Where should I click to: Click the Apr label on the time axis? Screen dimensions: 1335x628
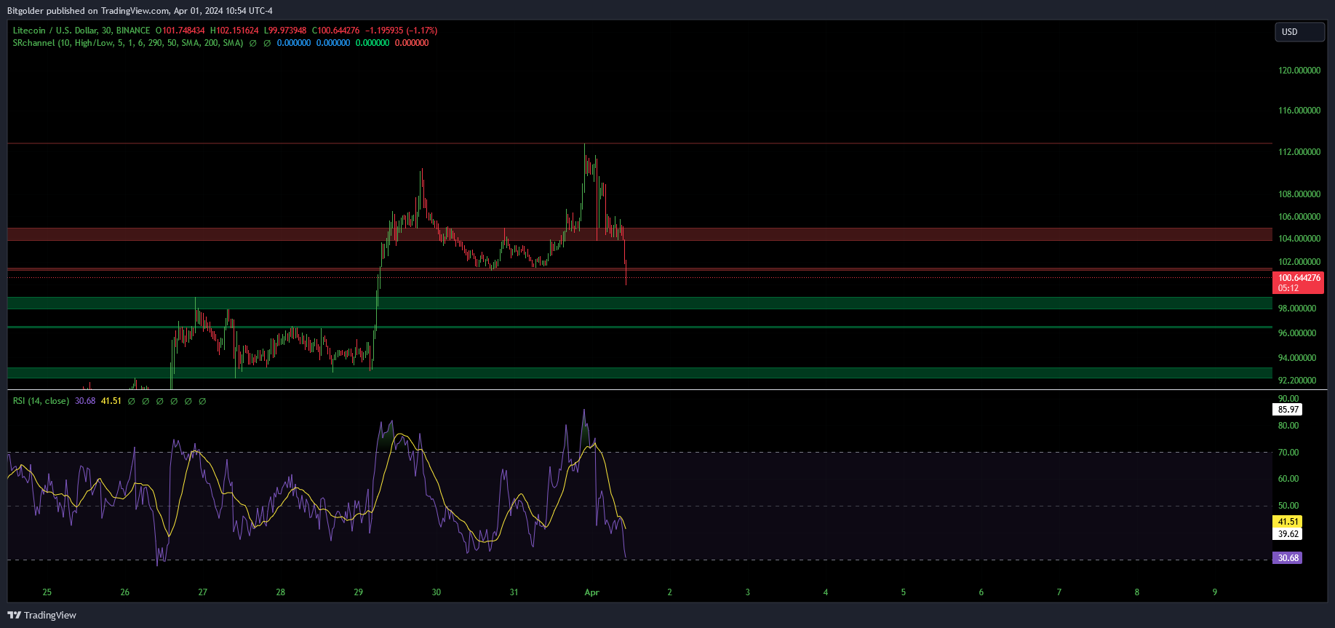(x=592, y=592)
